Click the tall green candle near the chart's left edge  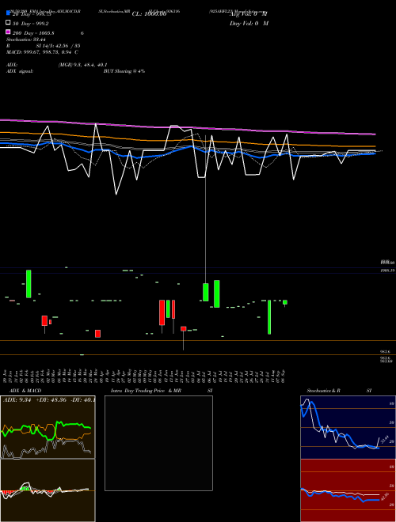29,284
